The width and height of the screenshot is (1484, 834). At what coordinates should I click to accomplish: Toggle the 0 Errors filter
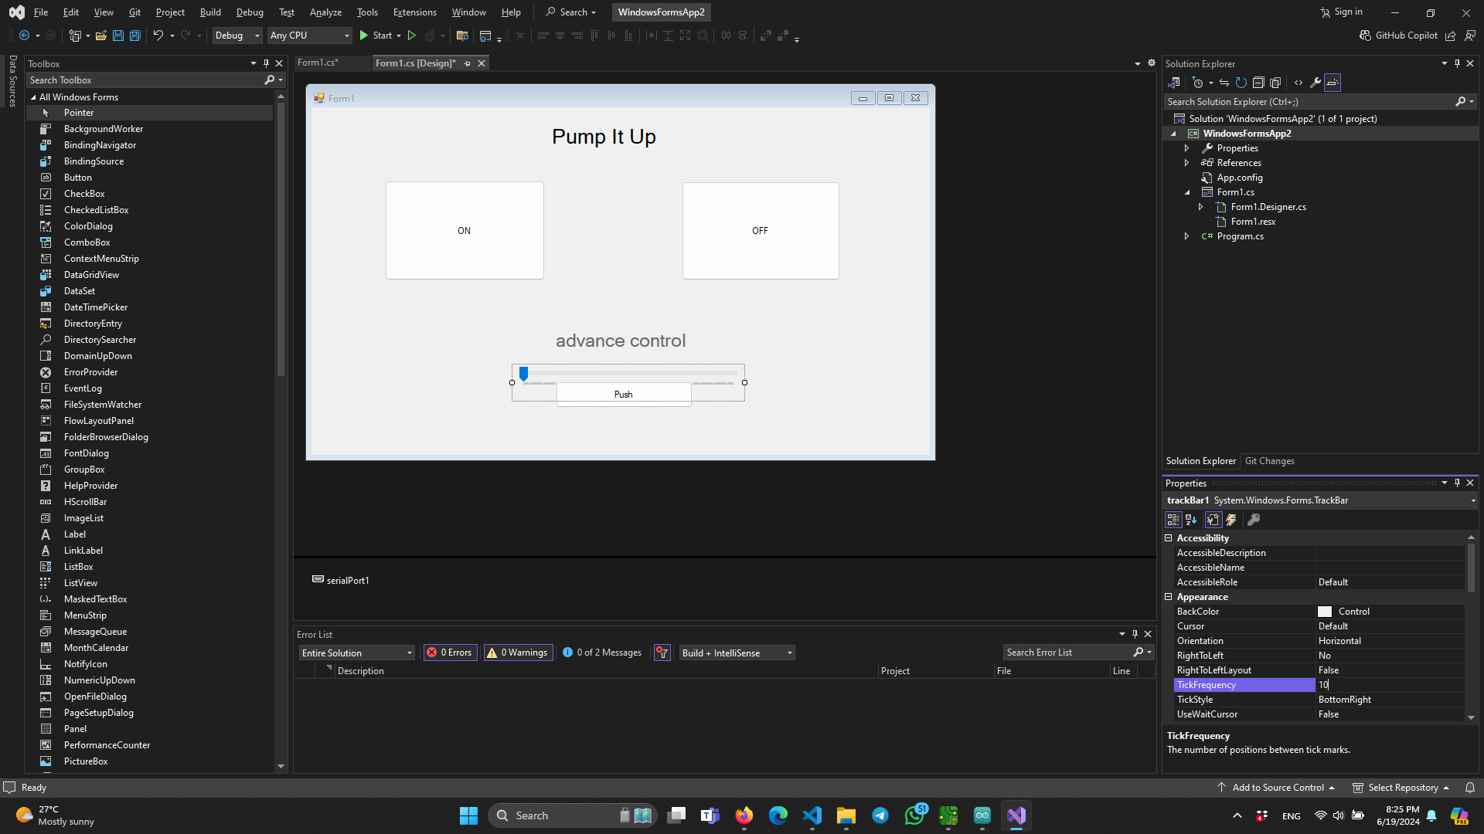pos(450,653)
